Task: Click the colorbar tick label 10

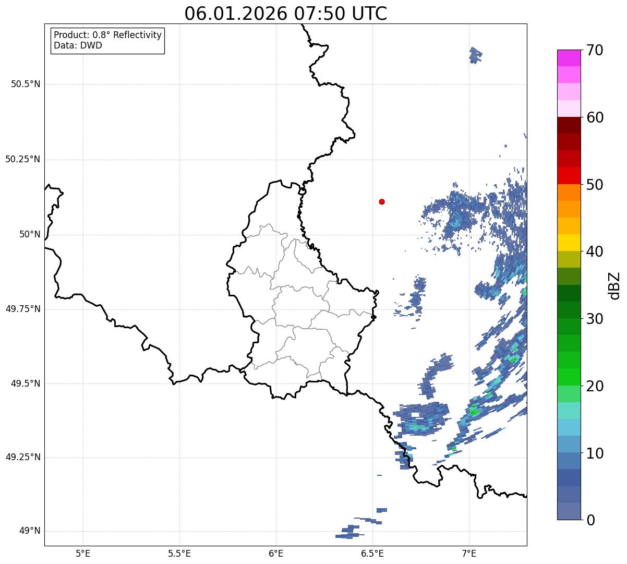Action: 595,453
